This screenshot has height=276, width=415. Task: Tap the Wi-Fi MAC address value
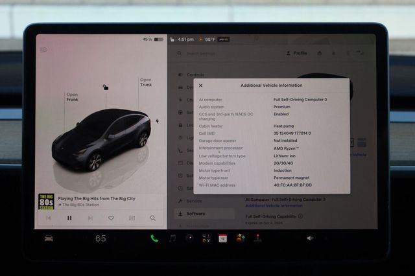(x=292, y=185)
